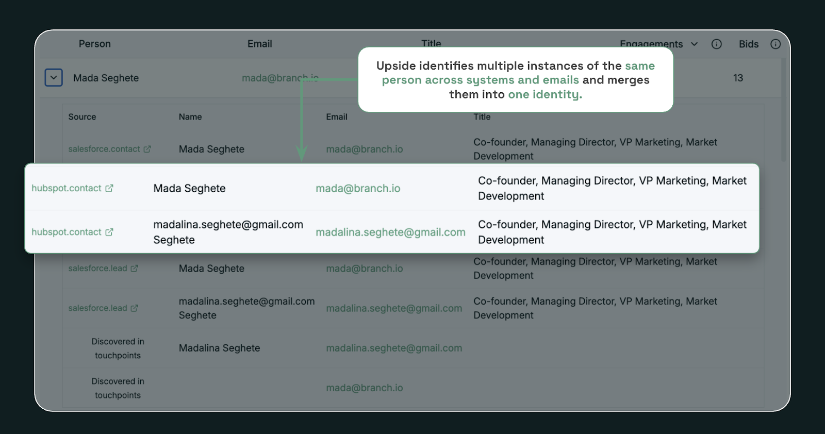
Task: Click the Title sub-table header
Action: (x=482, y=117)
